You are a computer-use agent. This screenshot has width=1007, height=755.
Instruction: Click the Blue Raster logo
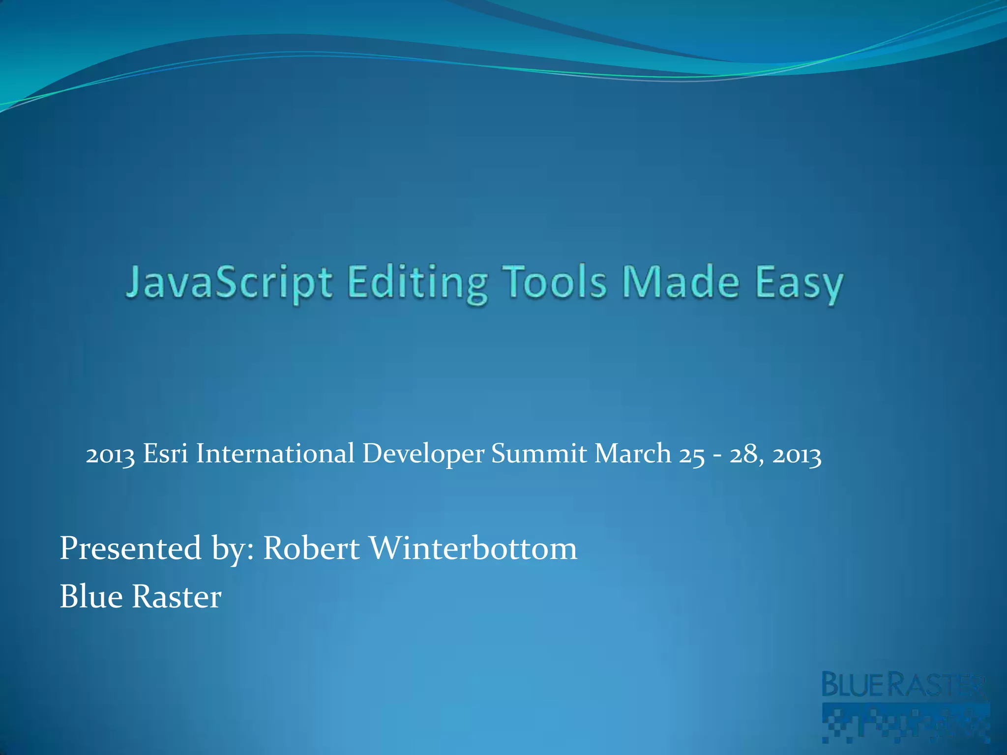904,685
